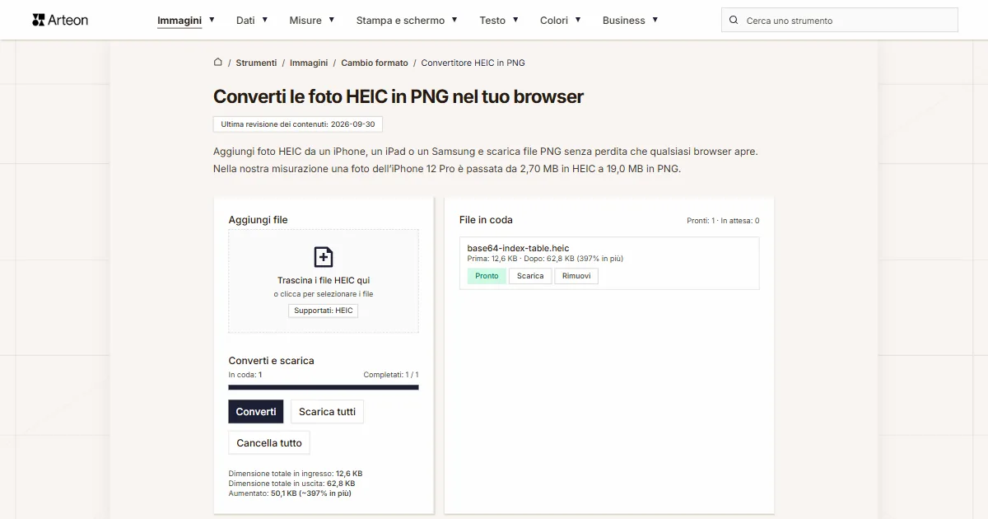Open the Strumenti breadcrumb link

click(256, 63)
